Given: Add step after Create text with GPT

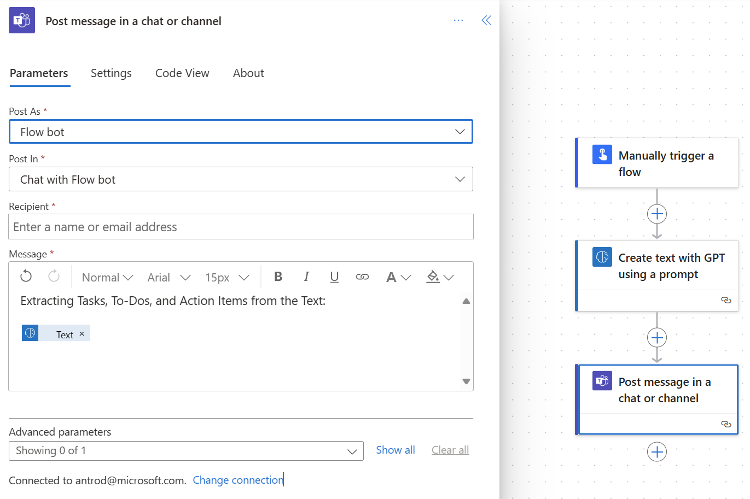Looking at the screenshot, I should click(657, 338).
